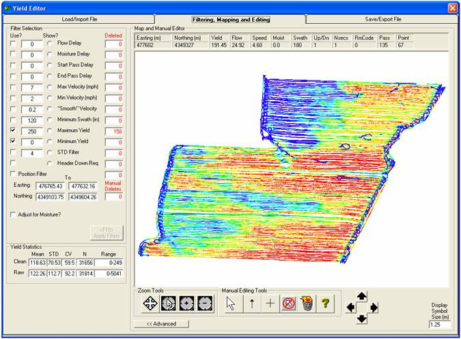This screenshot has height=339, width=461.
Task: Select the pan tool with four arrows
Action: click(x=149, y=304)
